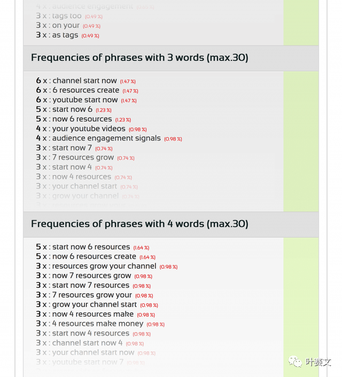Image resolution: width=342 pixels, height=377 pixels.
Task: Click the "now 4 resources make" phrase
Action: pyautogui.click(x=93, y=315)
